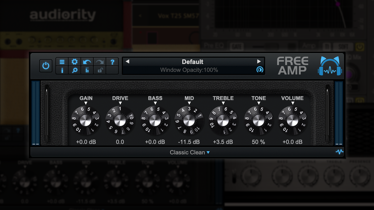Click the VOLUME knob
Viewport: 374px width, 210px height.
pos(293,121)
